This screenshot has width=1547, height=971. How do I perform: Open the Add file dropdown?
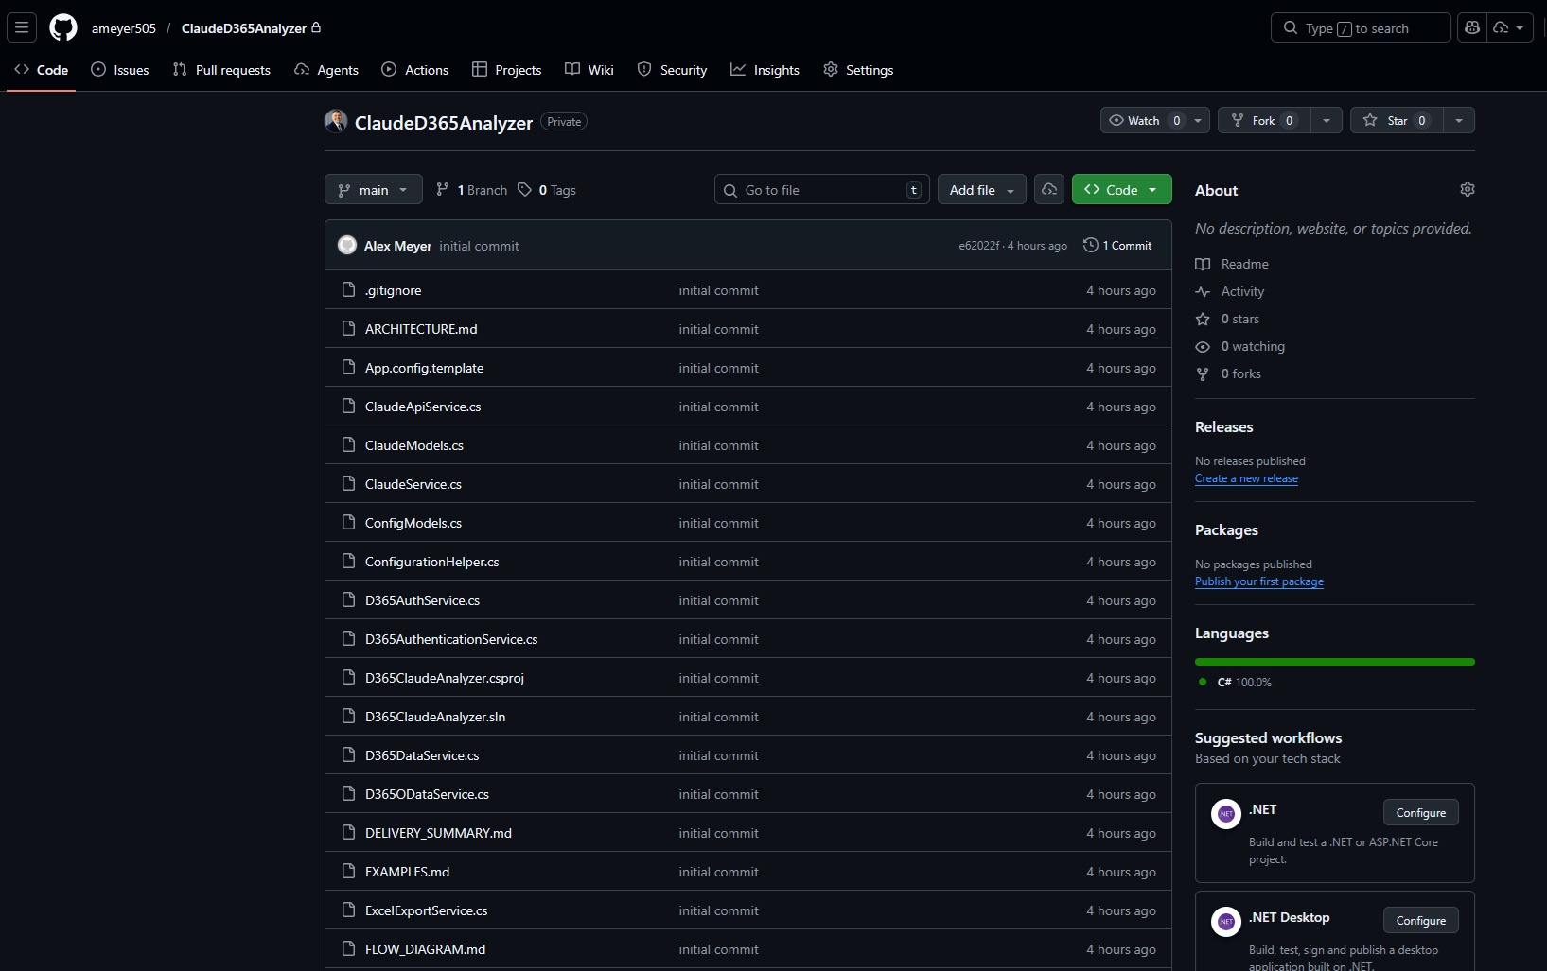click(x=981, y=190)
